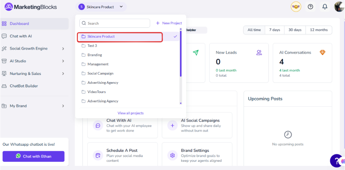Click the New Project button
The image size is (345, 170).
pos(169,23)
